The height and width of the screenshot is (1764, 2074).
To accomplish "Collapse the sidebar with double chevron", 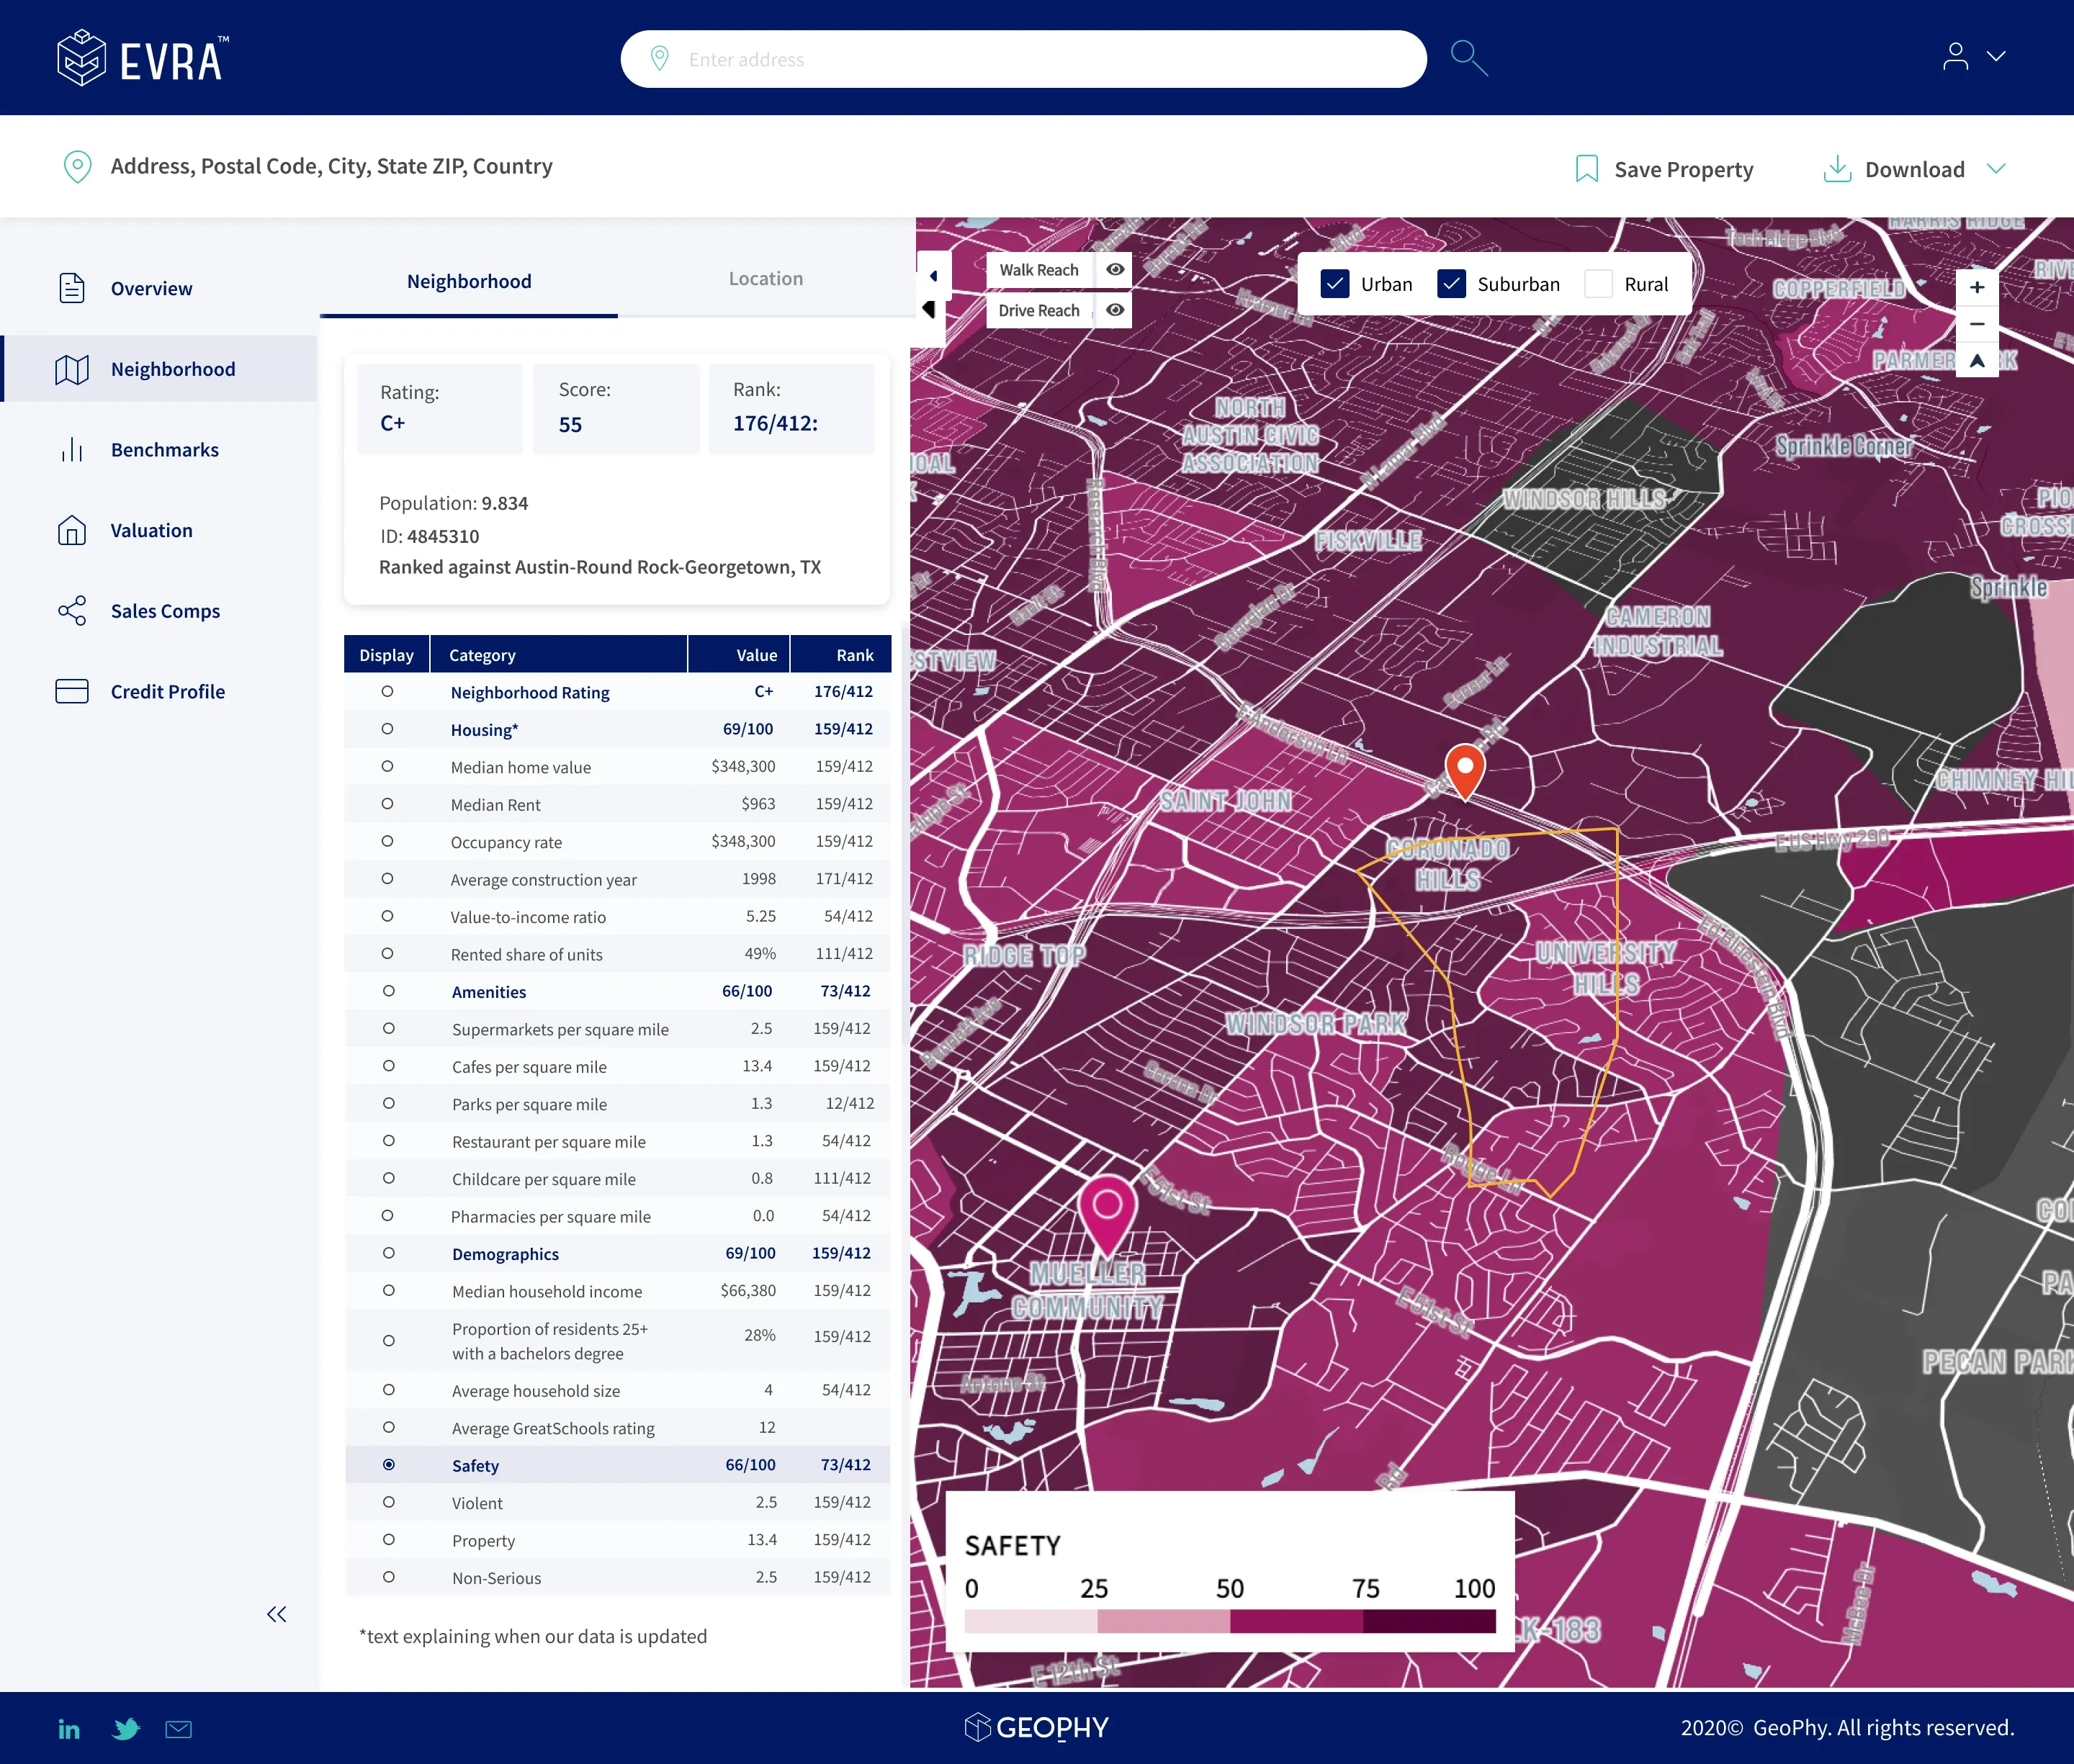I will (x=277, y=1614).
